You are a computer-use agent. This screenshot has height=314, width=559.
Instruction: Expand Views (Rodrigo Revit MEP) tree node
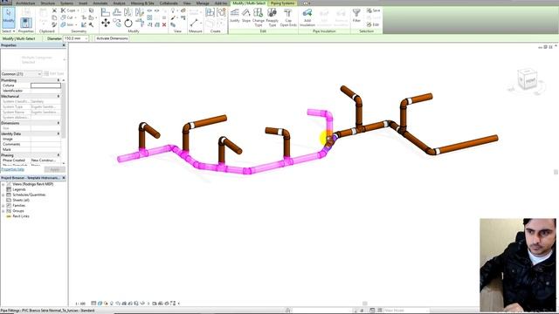point(3,184)
